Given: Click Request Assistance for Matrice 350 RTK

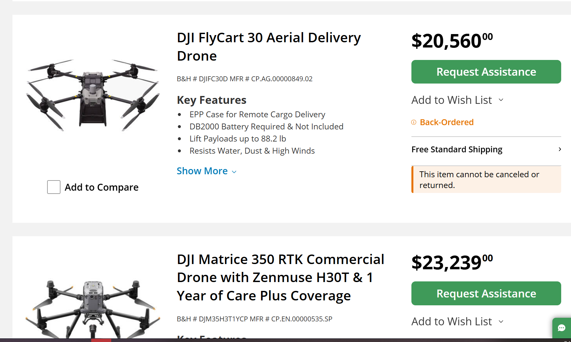Looking at the screenshot, I should pyautogui.click(x=486, y=293).
